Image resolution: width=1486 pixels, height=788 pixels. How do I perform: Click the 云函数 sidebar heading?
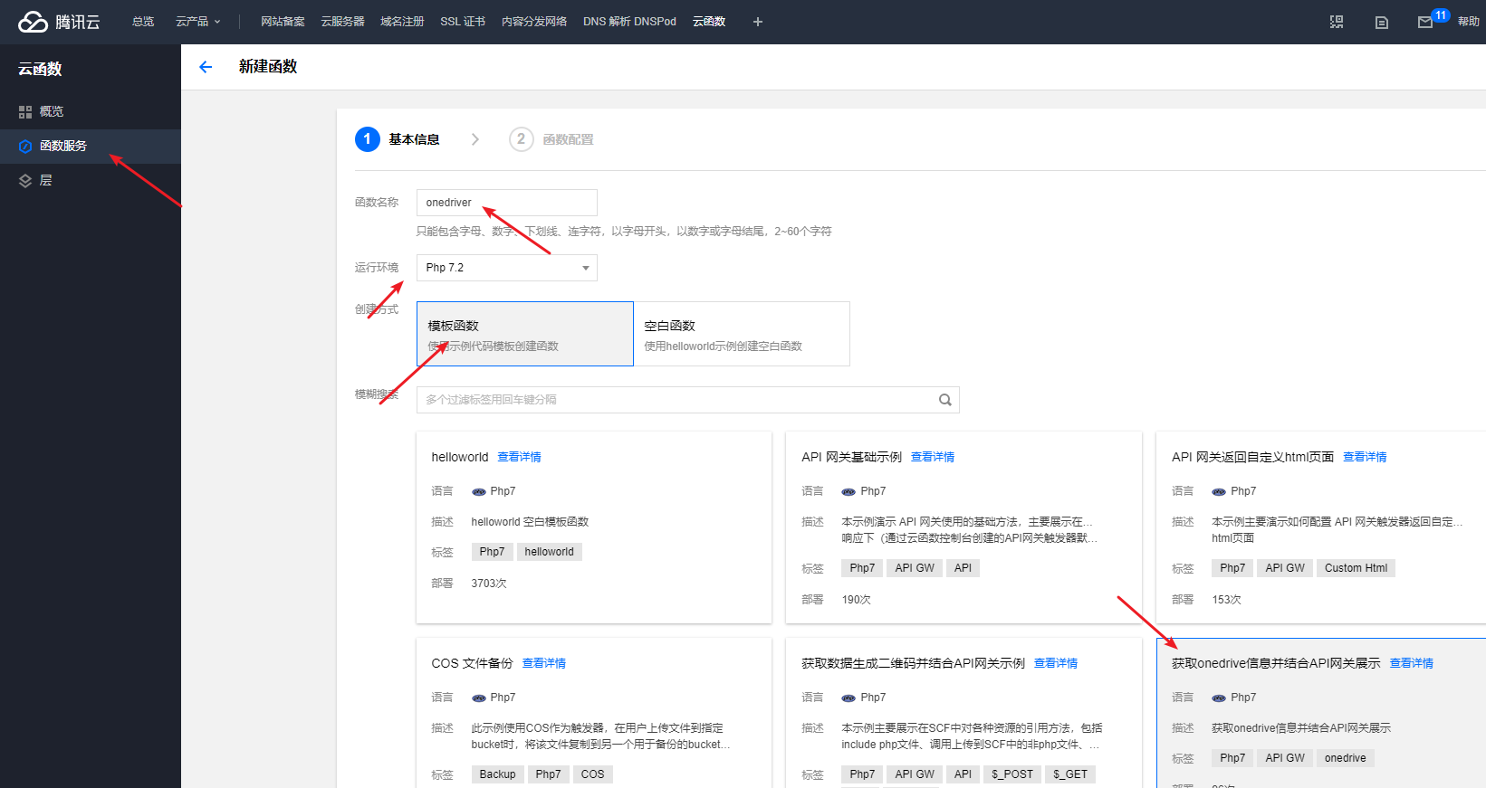40,69
